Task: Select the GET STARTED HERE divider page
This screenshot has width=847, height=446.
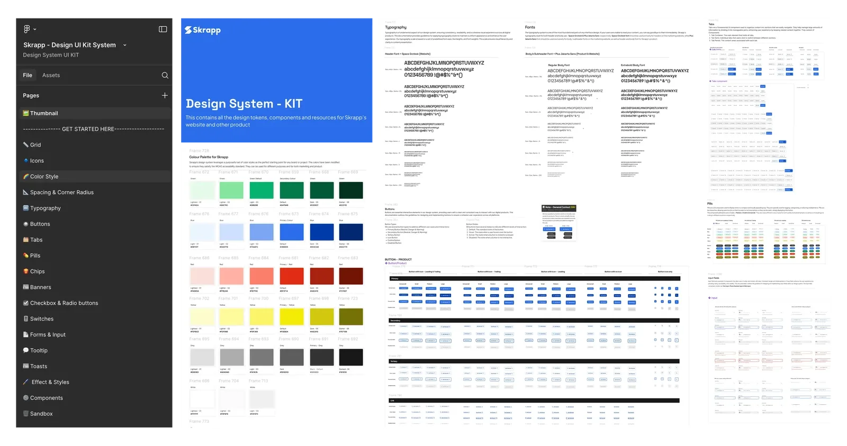Action: (x=95, y=129)
